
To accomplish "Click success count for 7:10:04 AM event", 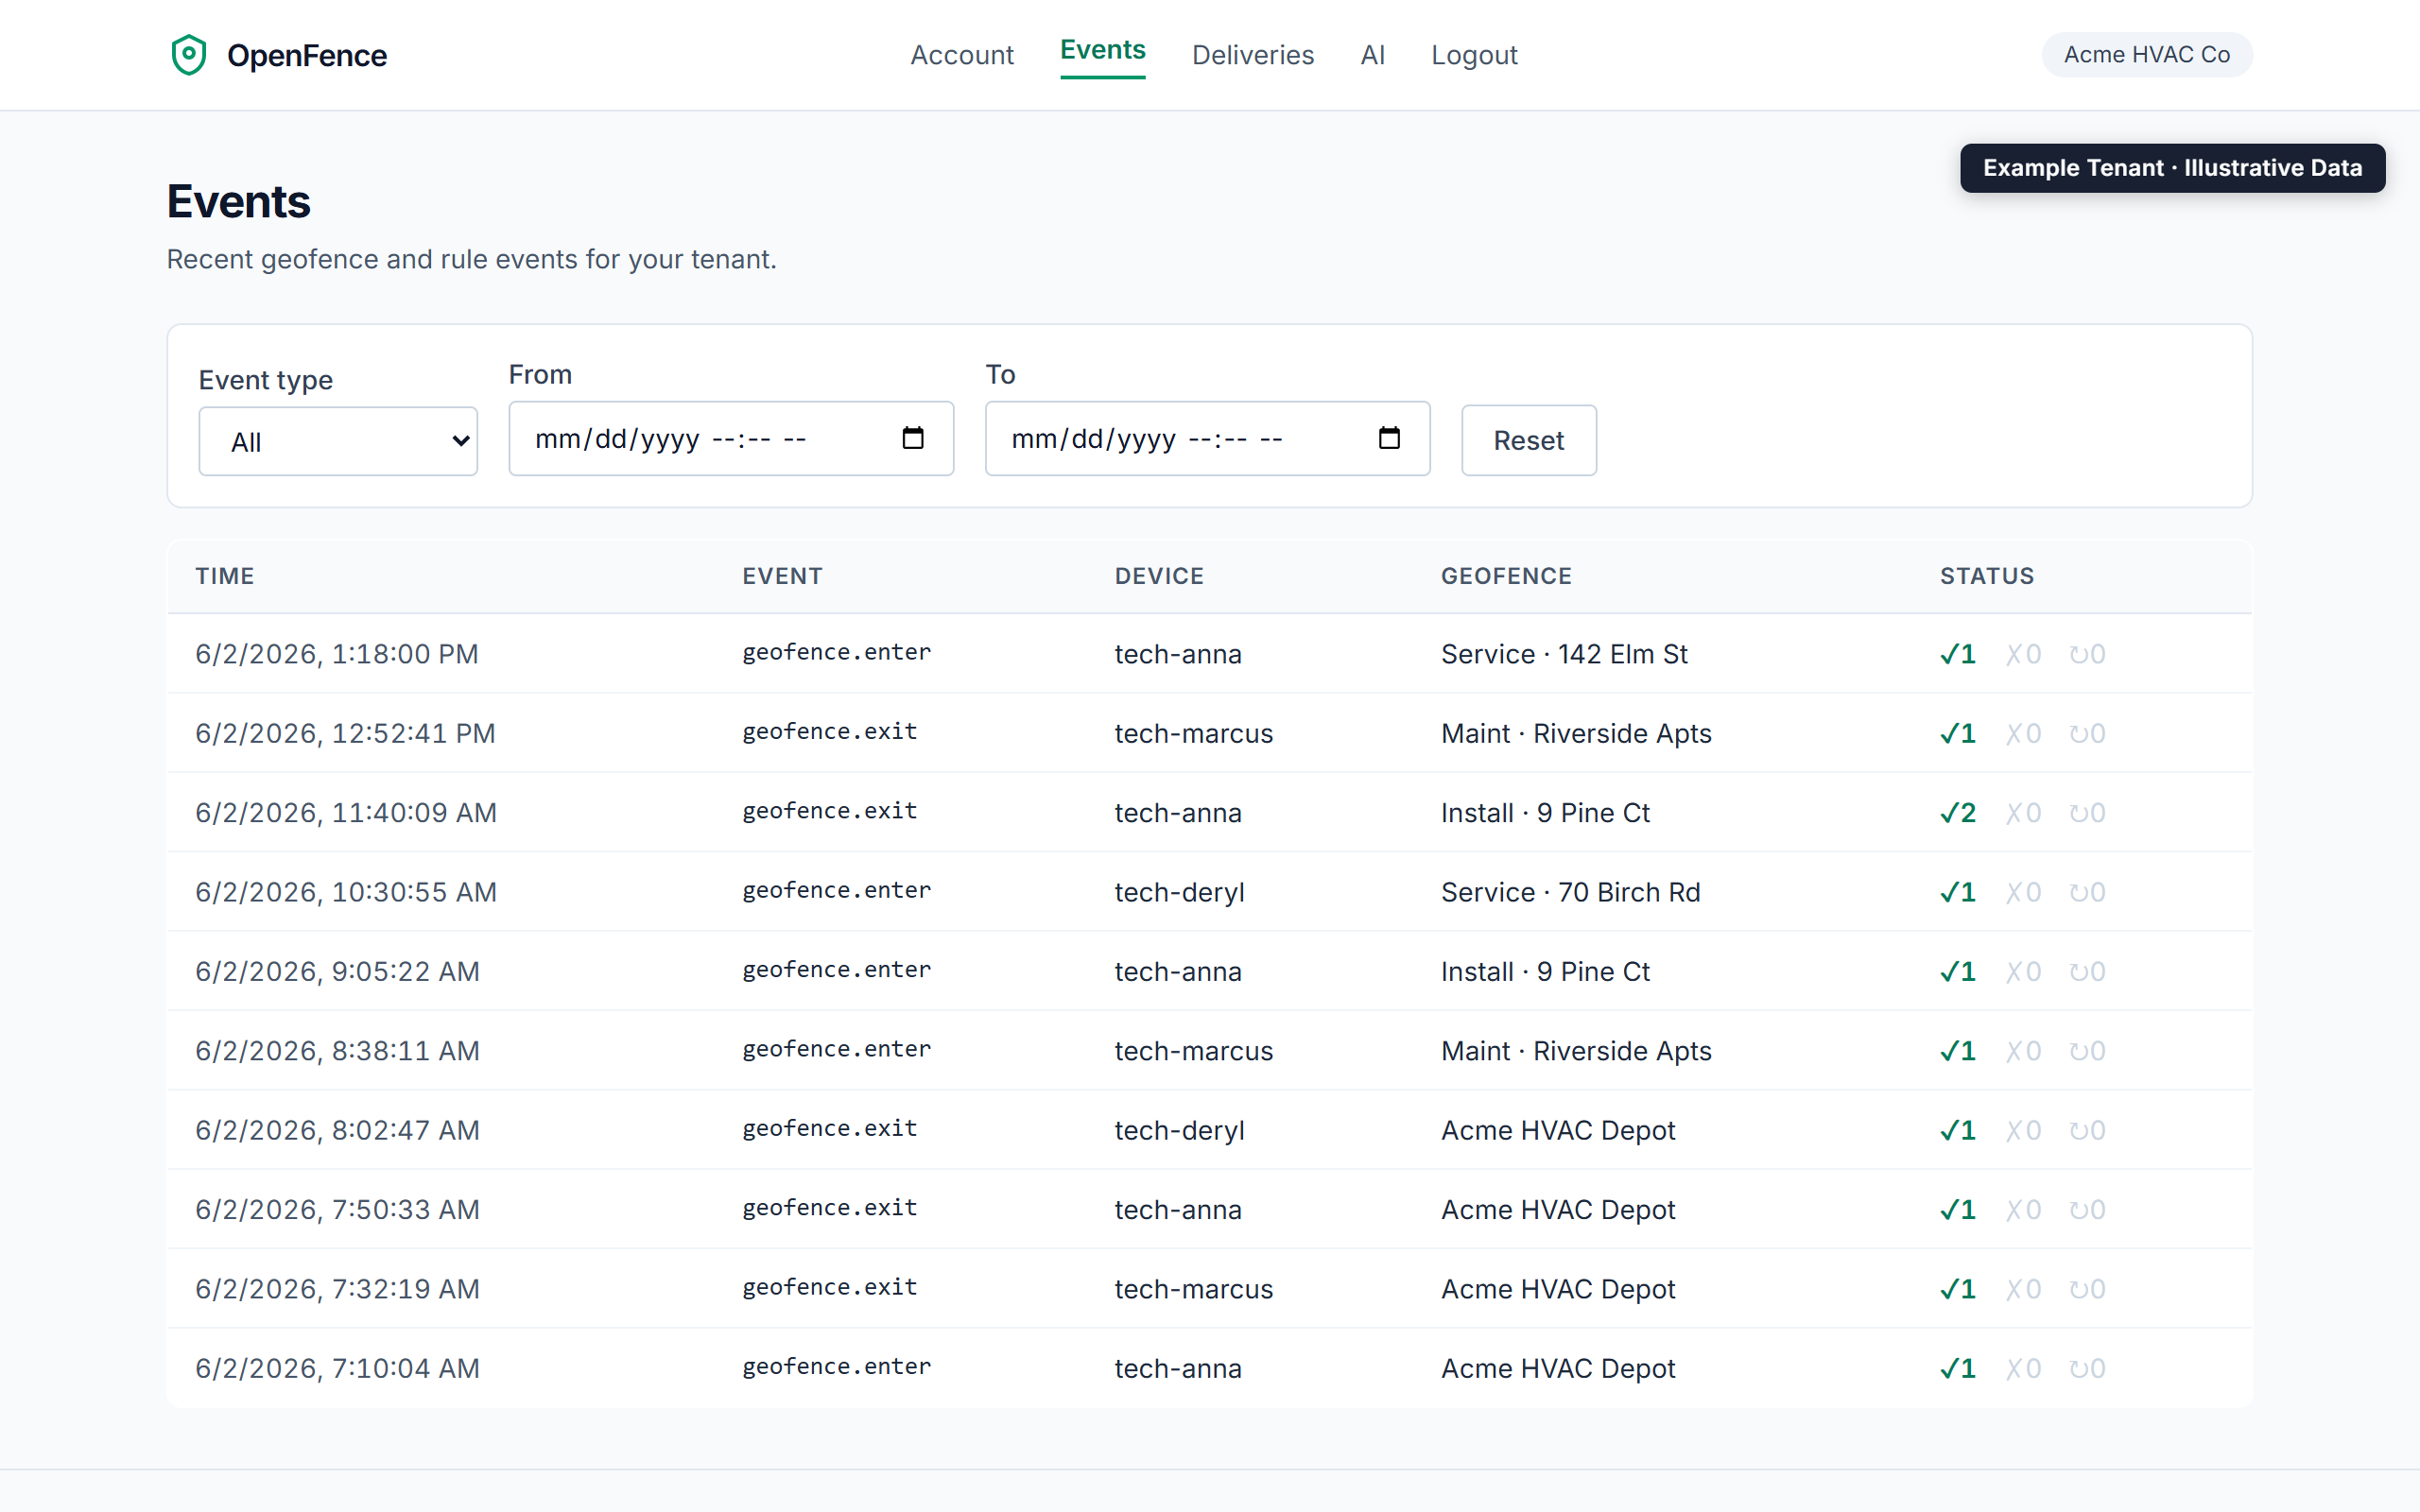I will pyautogui.click(x=1957, y=1368).
